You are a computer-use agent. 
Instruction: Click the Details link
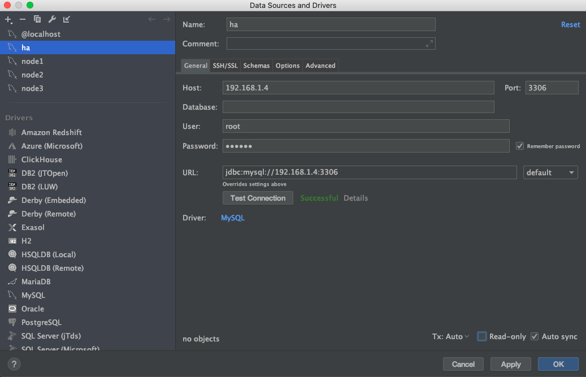(356, 198)
